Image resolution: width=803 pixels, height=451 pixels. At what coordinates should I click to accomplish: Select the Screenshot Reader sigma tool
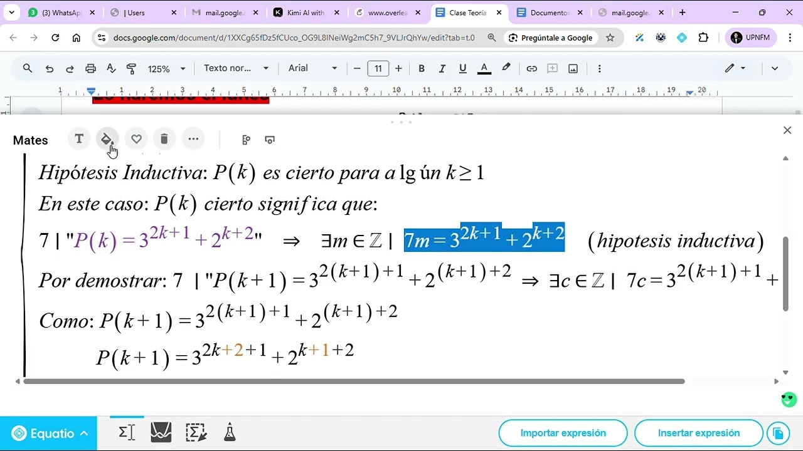pos(196,433)
